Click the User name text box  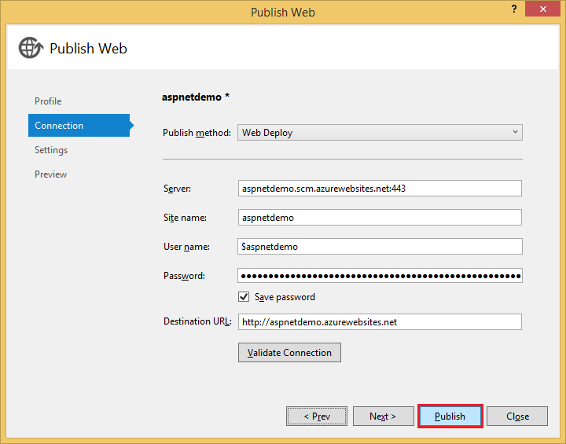coord(380,247)
